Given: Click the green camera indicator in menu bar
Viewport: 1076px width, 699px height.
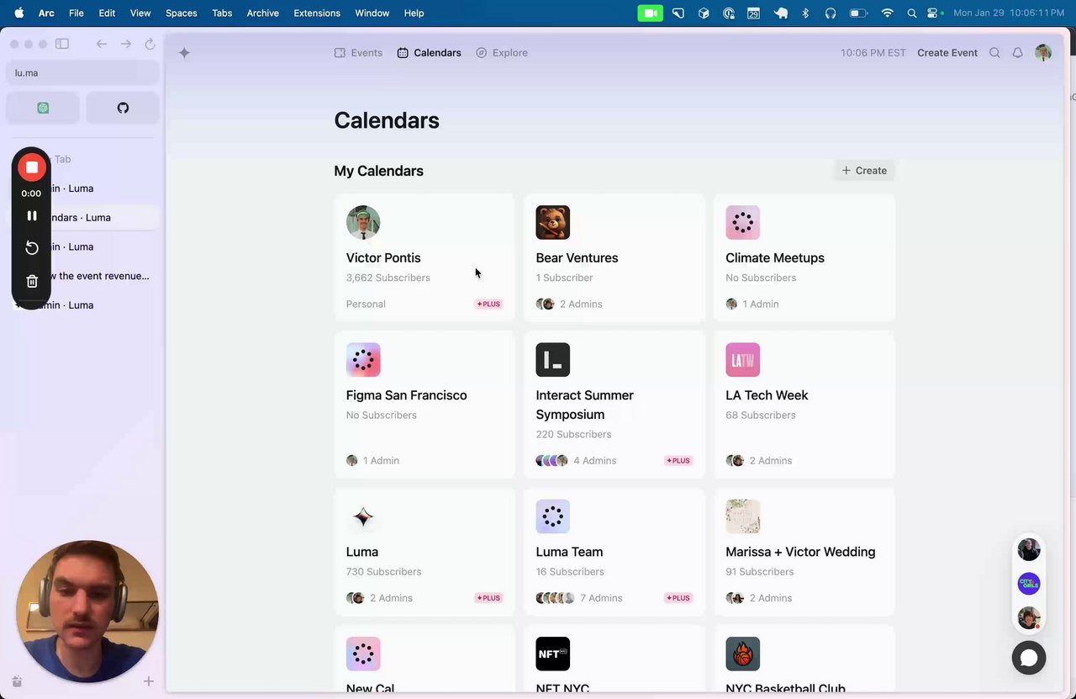Looking at the screenshot, I should click(650, 13).
